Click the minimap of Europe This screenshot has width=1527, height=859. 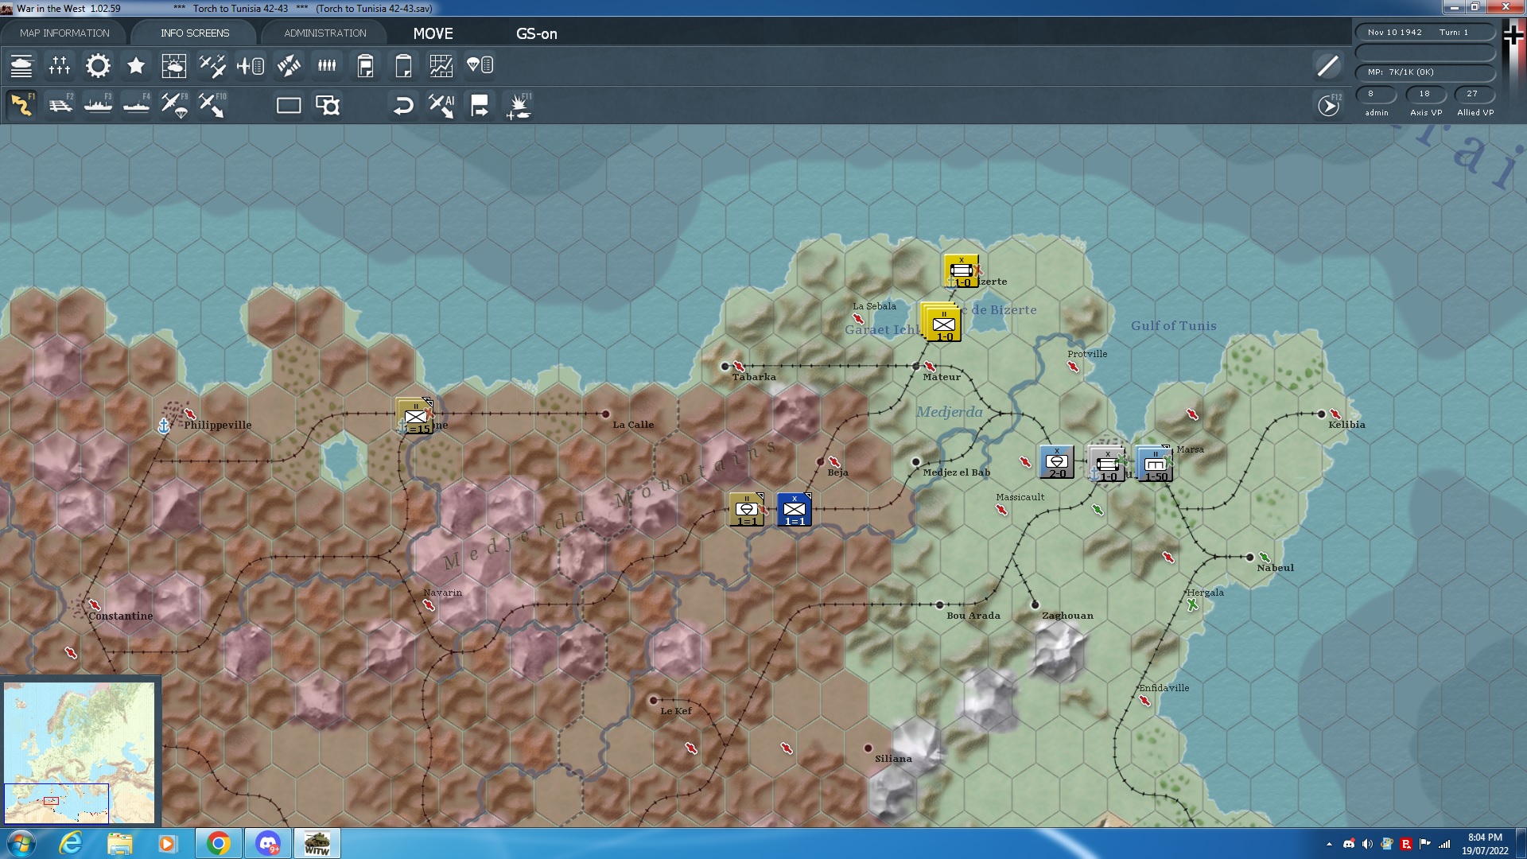point(80,752)
